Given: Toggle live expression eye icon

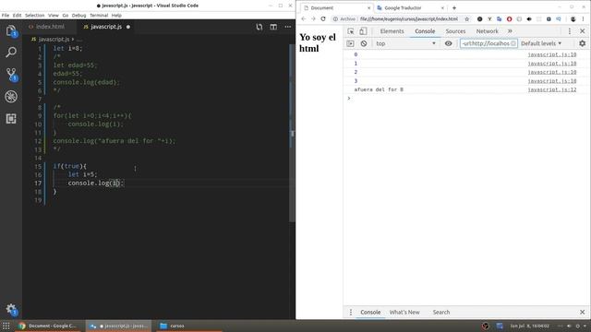Looking at the screenshot, I should [x=448, y=43].
